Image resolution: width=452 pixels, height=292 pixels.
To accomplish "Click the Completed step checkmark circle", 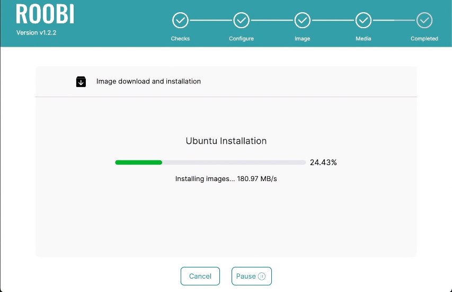I will tap(424, 20).
